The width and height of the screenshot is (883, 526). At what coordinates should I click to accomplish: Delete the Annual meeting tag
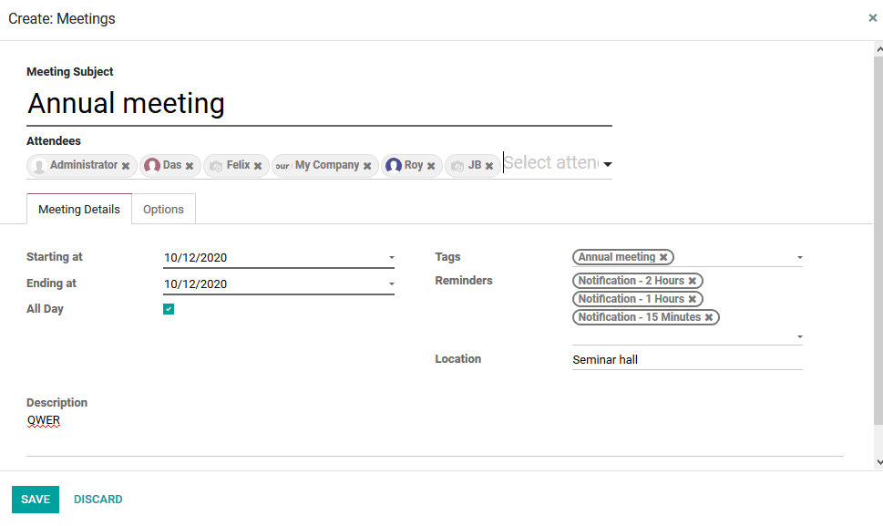tap(663, 257)
